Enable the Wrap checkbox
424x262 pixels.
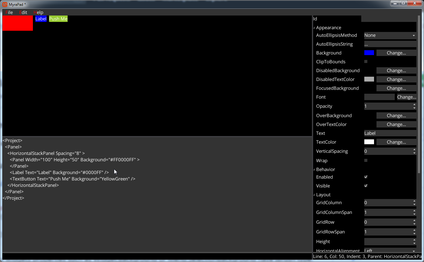point(366,160)
